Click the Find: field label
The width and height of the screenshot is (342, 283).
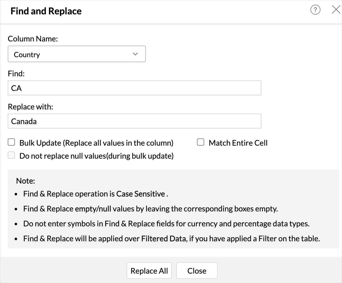click(16, 74)
